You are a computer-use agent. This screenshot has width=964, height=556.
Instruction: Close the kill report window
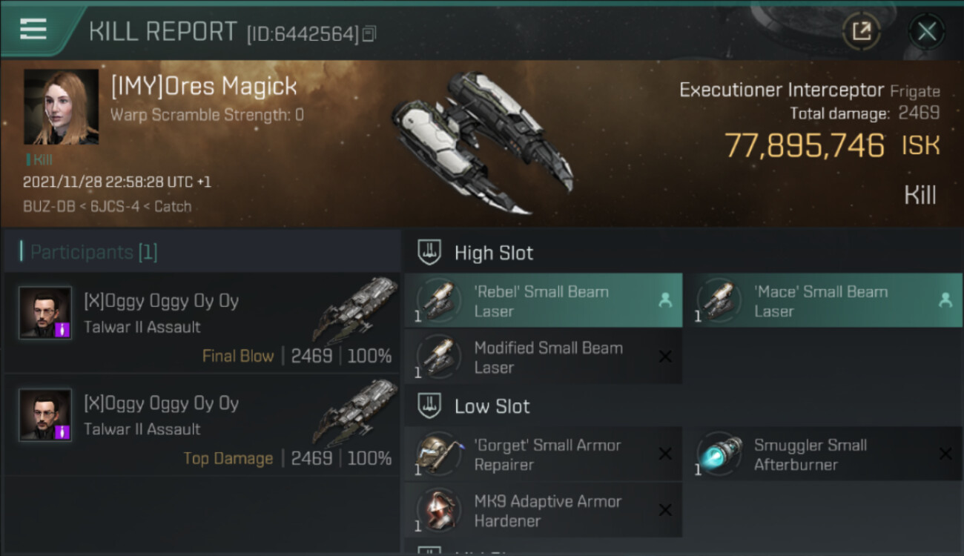(x=926, y=31)
